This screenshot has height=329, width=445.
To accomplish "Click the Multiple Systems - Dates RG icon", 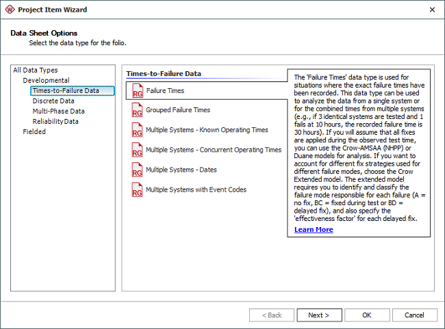I will point(136,170).
